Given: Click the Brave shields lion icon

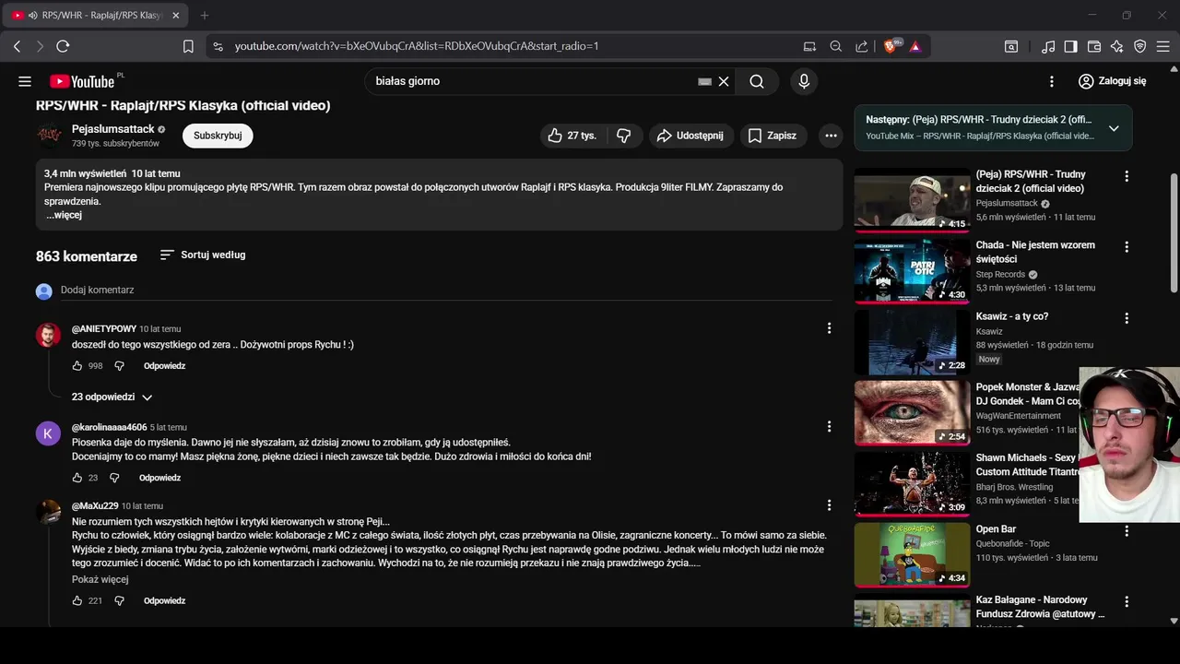Looking at the screenshot, I should [891, 46].
